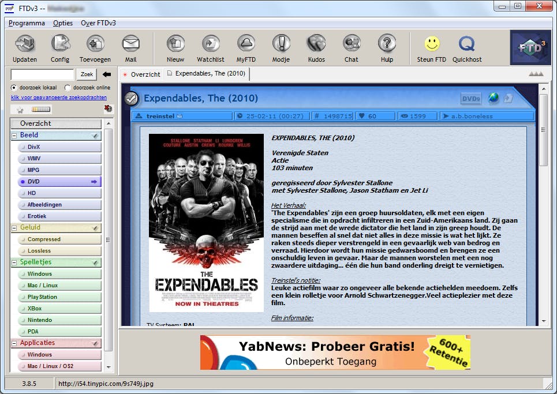The height and width of the screenshot is (394, 557).
Task: Toggle the checkmark on the Applicaties category
Action: point(95,343)
